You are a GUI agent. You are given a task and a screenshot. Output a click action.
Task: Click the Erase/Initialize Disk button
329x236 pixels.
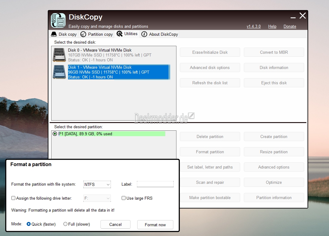(210, 52)
